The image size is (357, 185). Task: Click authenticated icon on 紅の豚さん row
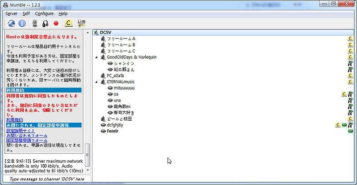(x=350, y=70)
